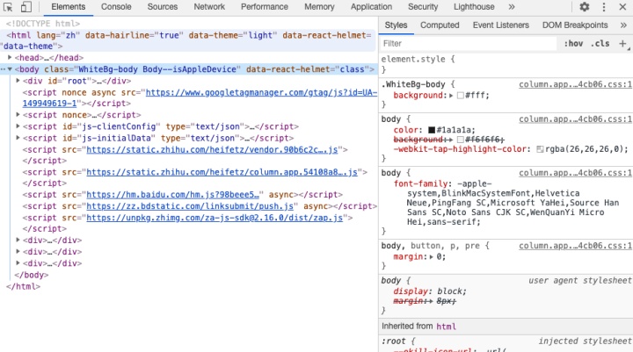Open the heifetz column.app.54108a8 js link

tap(222, 172)
